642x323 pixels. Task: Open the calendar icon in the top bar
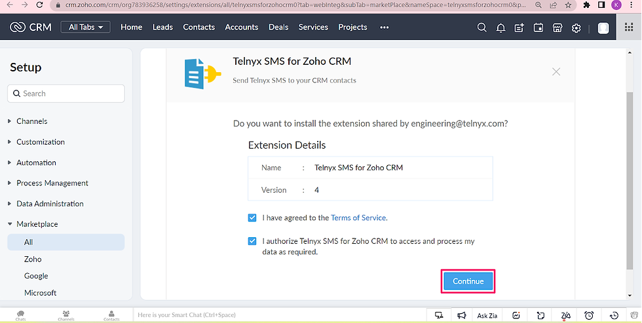point(538,28)
